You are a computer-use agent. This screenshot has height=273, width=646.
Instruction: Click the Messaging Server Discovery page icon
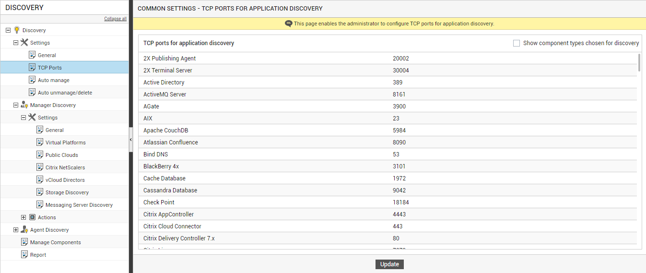pos(40,204)
